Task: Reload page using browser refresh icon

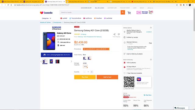Action: (x=8, y=5)
